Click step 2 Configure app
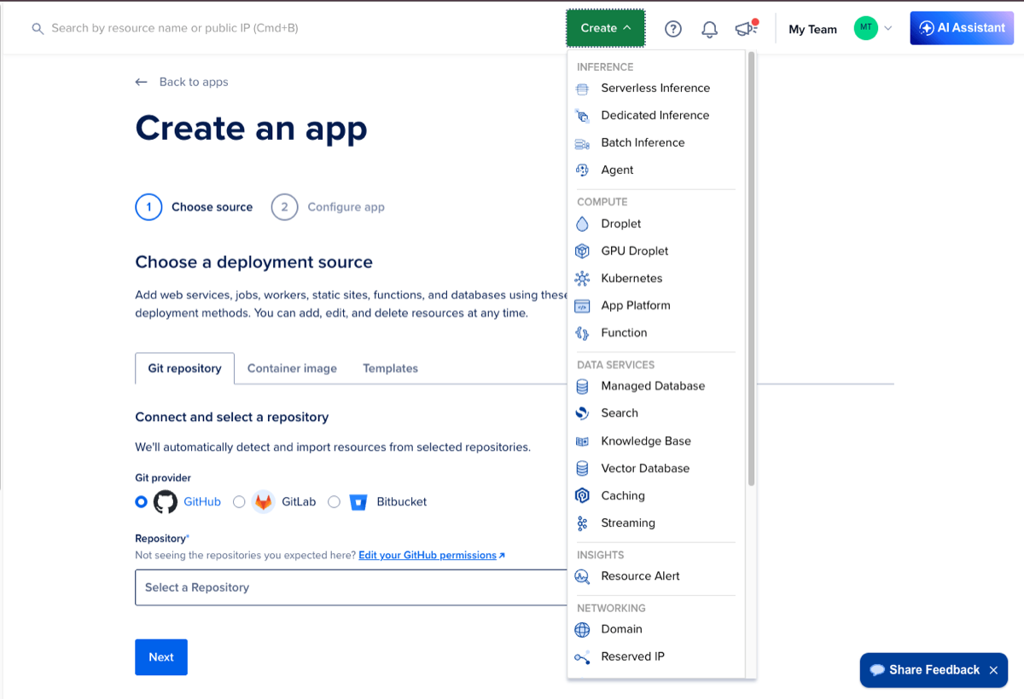Viewport: 1024px width, 699px height. point(328,207)
